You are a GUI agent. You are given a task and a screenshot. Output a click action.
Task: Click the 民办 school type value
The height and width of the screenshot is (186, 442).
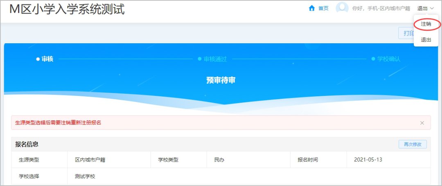[x=219, y=160]
